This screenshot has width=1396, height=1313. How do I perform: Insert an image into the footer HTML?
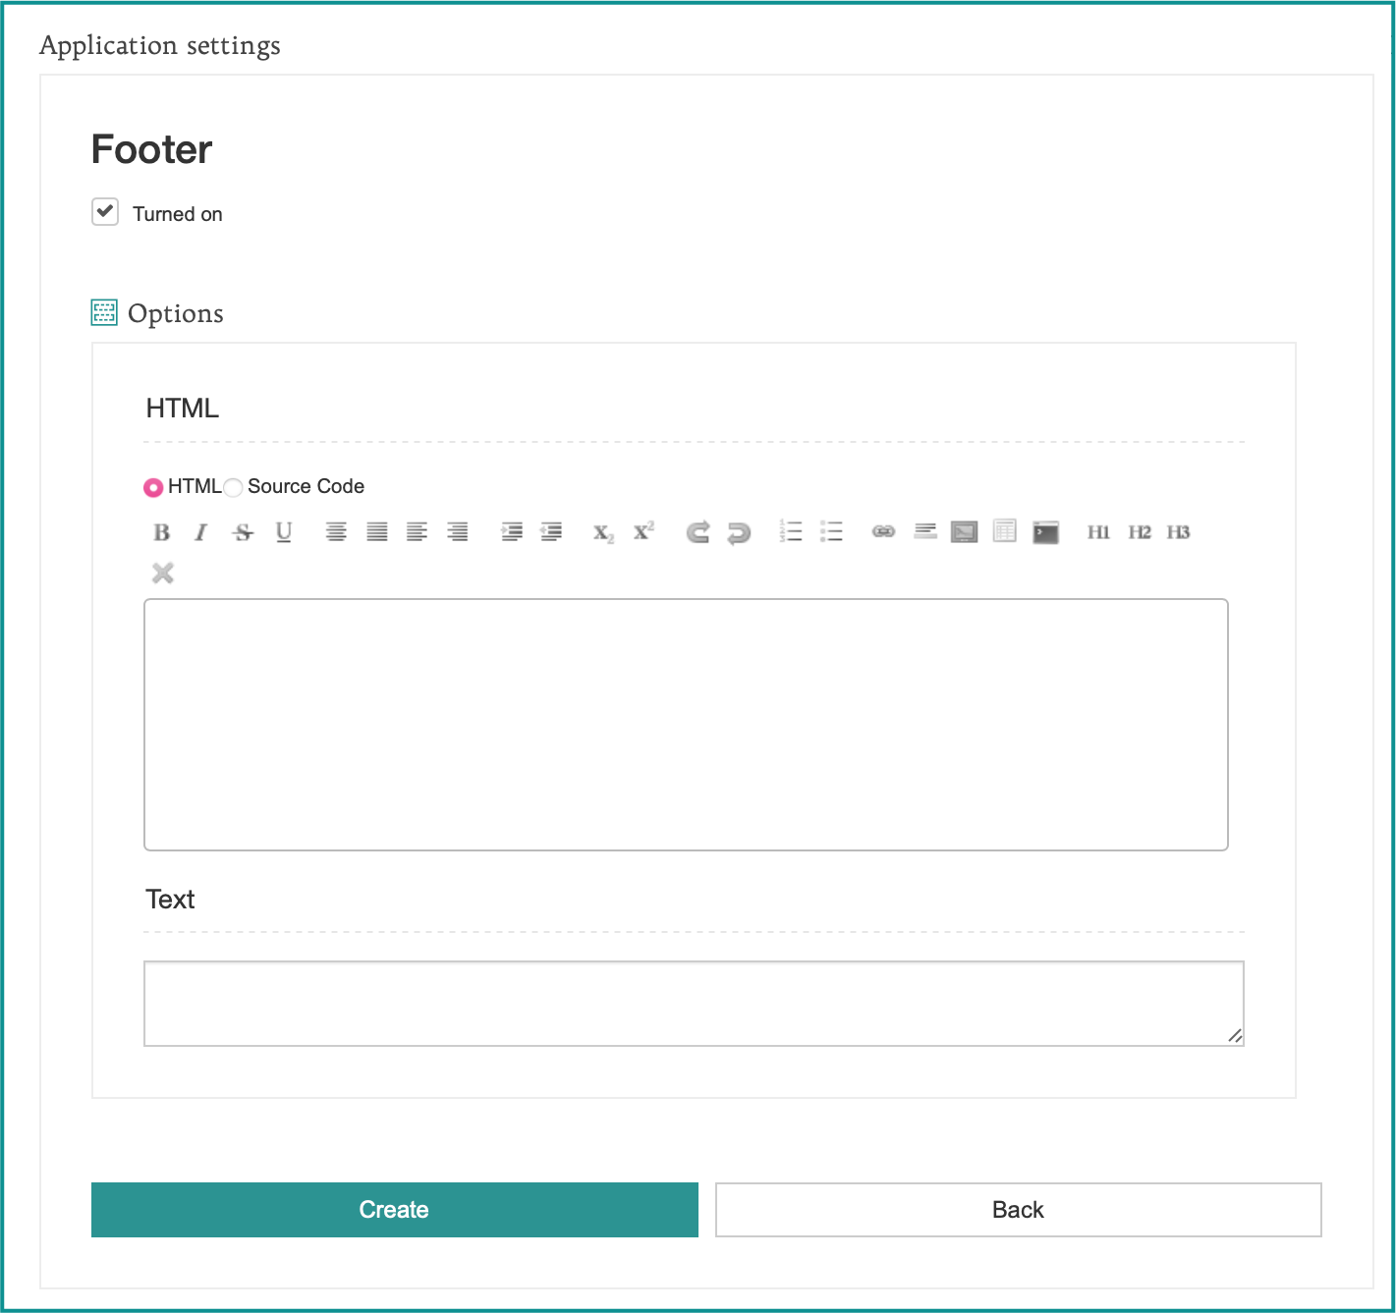click(964, 531)
